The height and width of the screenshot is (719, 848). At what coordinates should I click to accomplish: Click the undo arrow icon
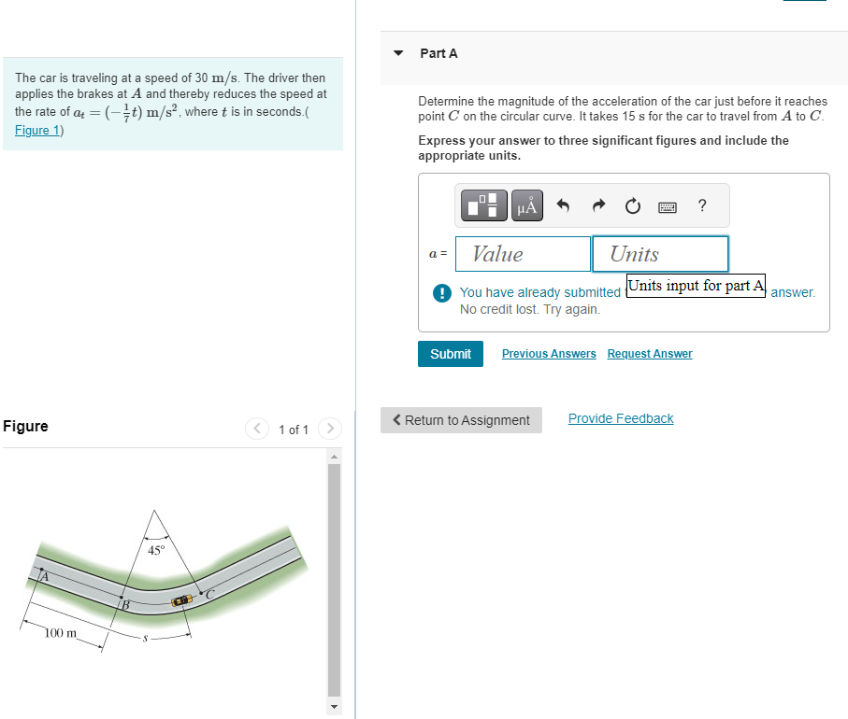click(562, 205)
